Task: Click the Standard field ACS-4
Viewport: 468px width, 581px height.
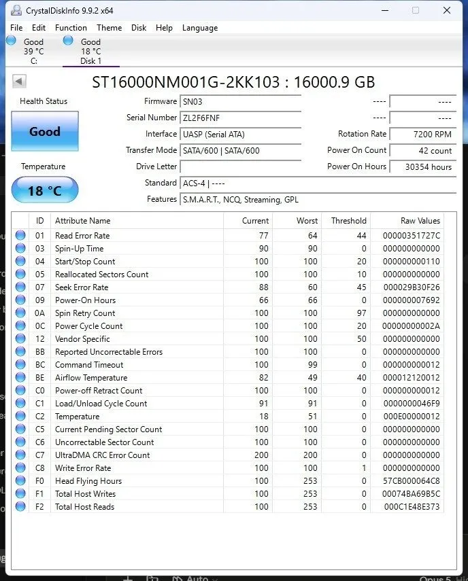Action: click(x=318, y=183)
